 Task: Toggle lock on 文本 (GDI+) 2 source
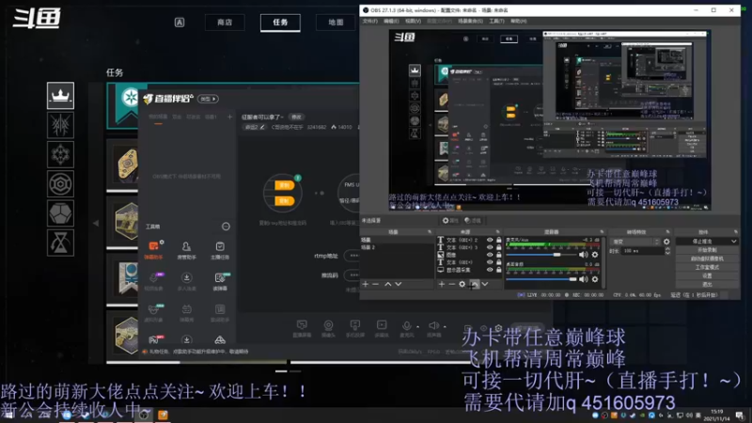tap(499, 240)
